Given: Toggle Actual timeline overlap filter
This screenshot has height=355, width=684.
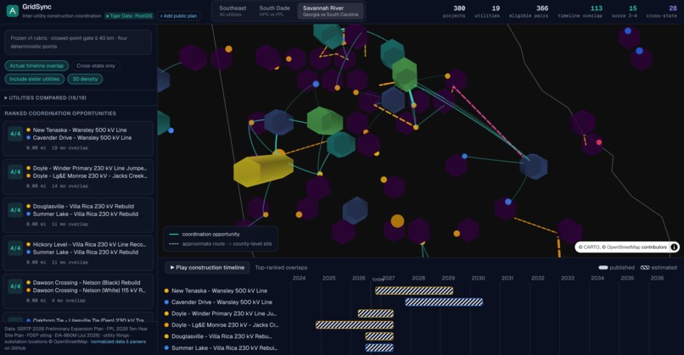Looking at the screenshot, I should pyautogui.click(x=36, y=66).
